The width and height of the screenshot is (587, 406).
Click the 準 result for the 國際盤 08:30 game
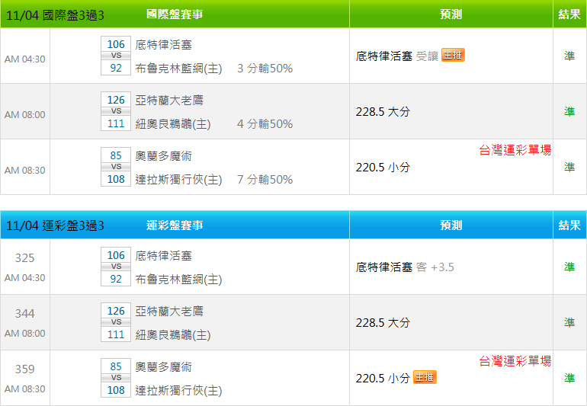569,167
